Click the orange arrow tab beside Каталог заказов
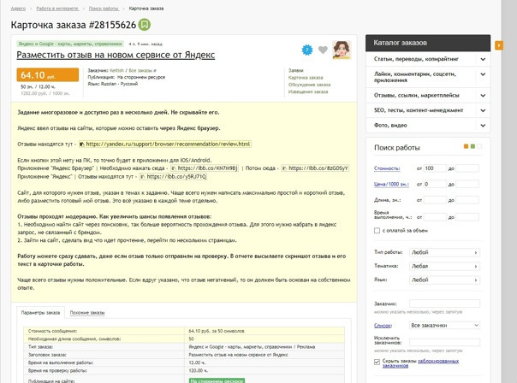This screenshot has height=383, width=517. [x=499, y=45]
